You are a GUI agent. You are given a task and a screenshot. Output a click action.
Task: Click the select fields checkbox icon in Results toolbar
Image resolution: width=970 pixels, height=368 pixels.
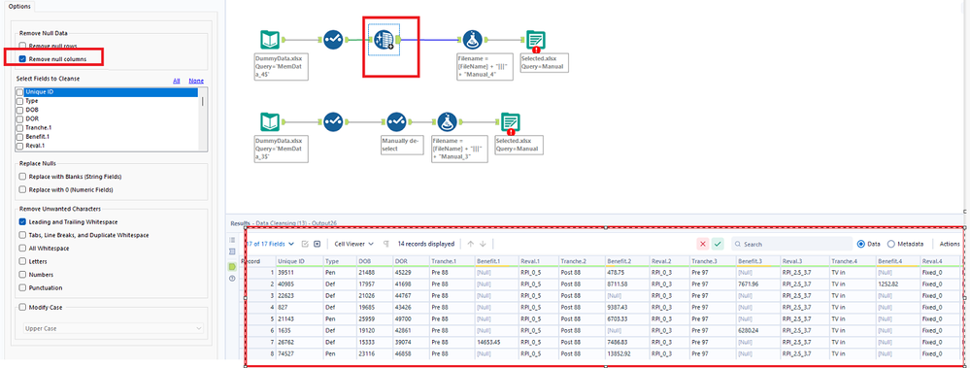(305, 245)
